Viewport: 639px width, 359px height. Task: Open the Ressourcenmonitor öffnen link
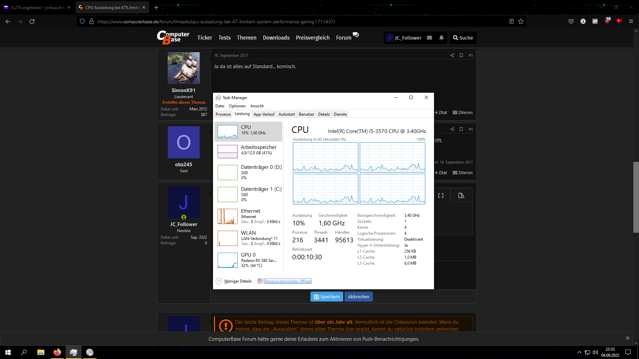pyautogui.click(x=288, y=281)
